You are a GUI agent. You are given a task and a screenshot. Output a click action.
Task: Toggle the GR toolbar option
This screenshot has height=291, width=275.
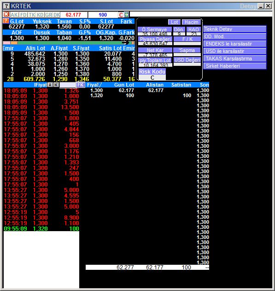(x=48, y=15)
